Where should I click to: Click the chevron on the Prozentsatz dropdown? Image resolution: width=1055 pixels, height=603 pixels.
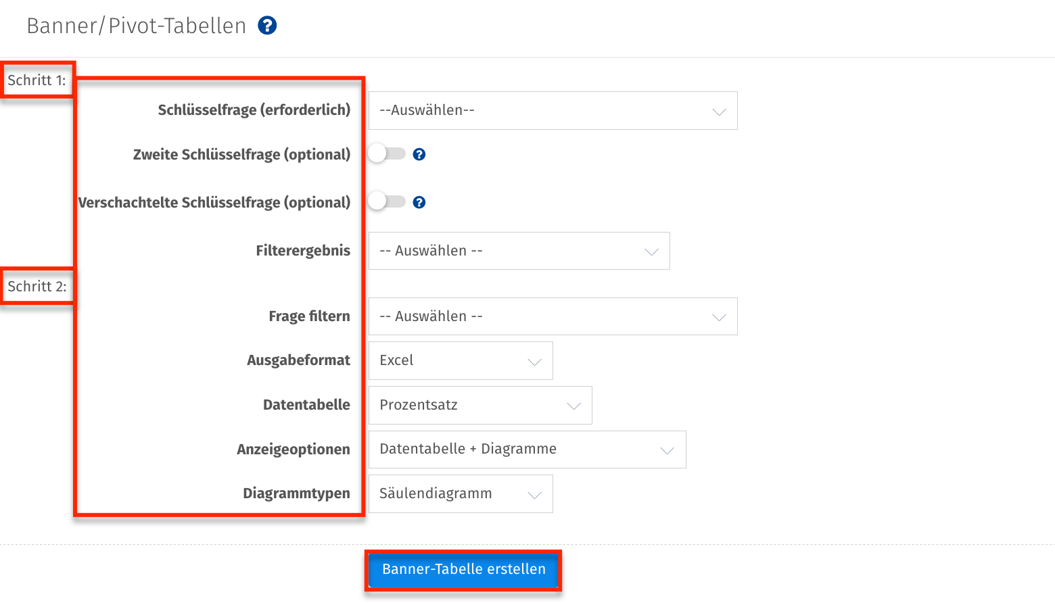coord(574,405)
